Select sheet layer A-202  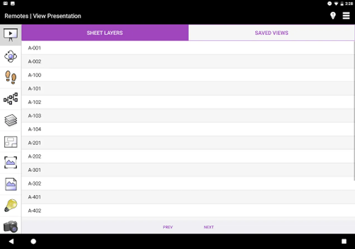(188, 156)
